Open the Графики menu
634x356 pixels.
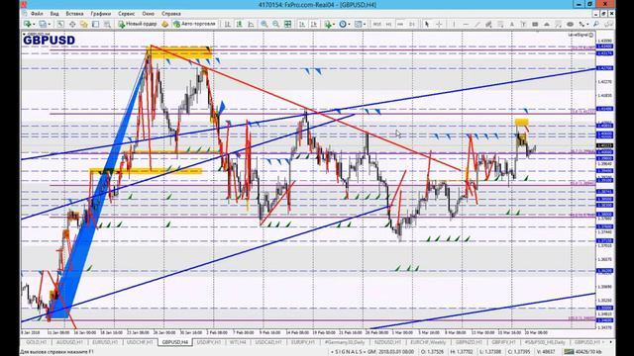click(100, 13)
